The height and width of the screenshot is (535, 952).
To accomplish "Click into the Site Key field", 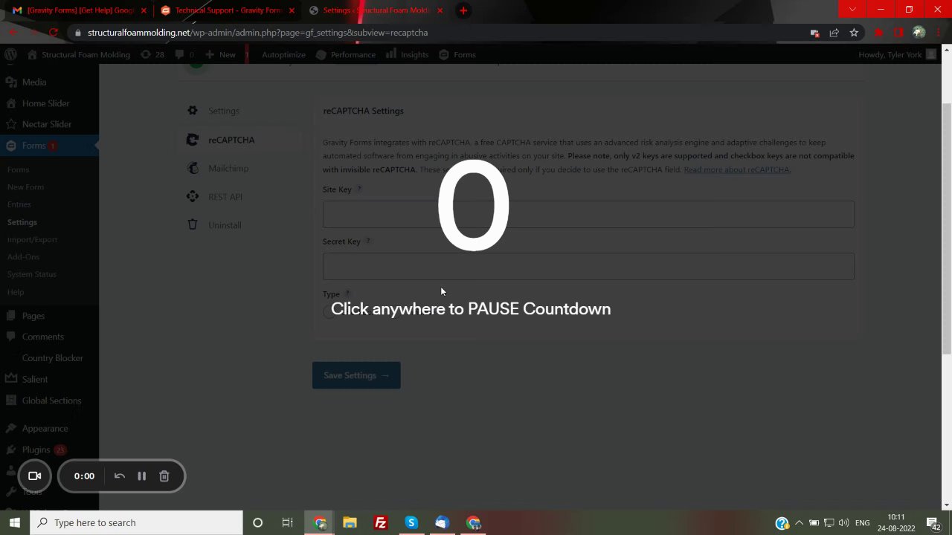I will [588, 214].
